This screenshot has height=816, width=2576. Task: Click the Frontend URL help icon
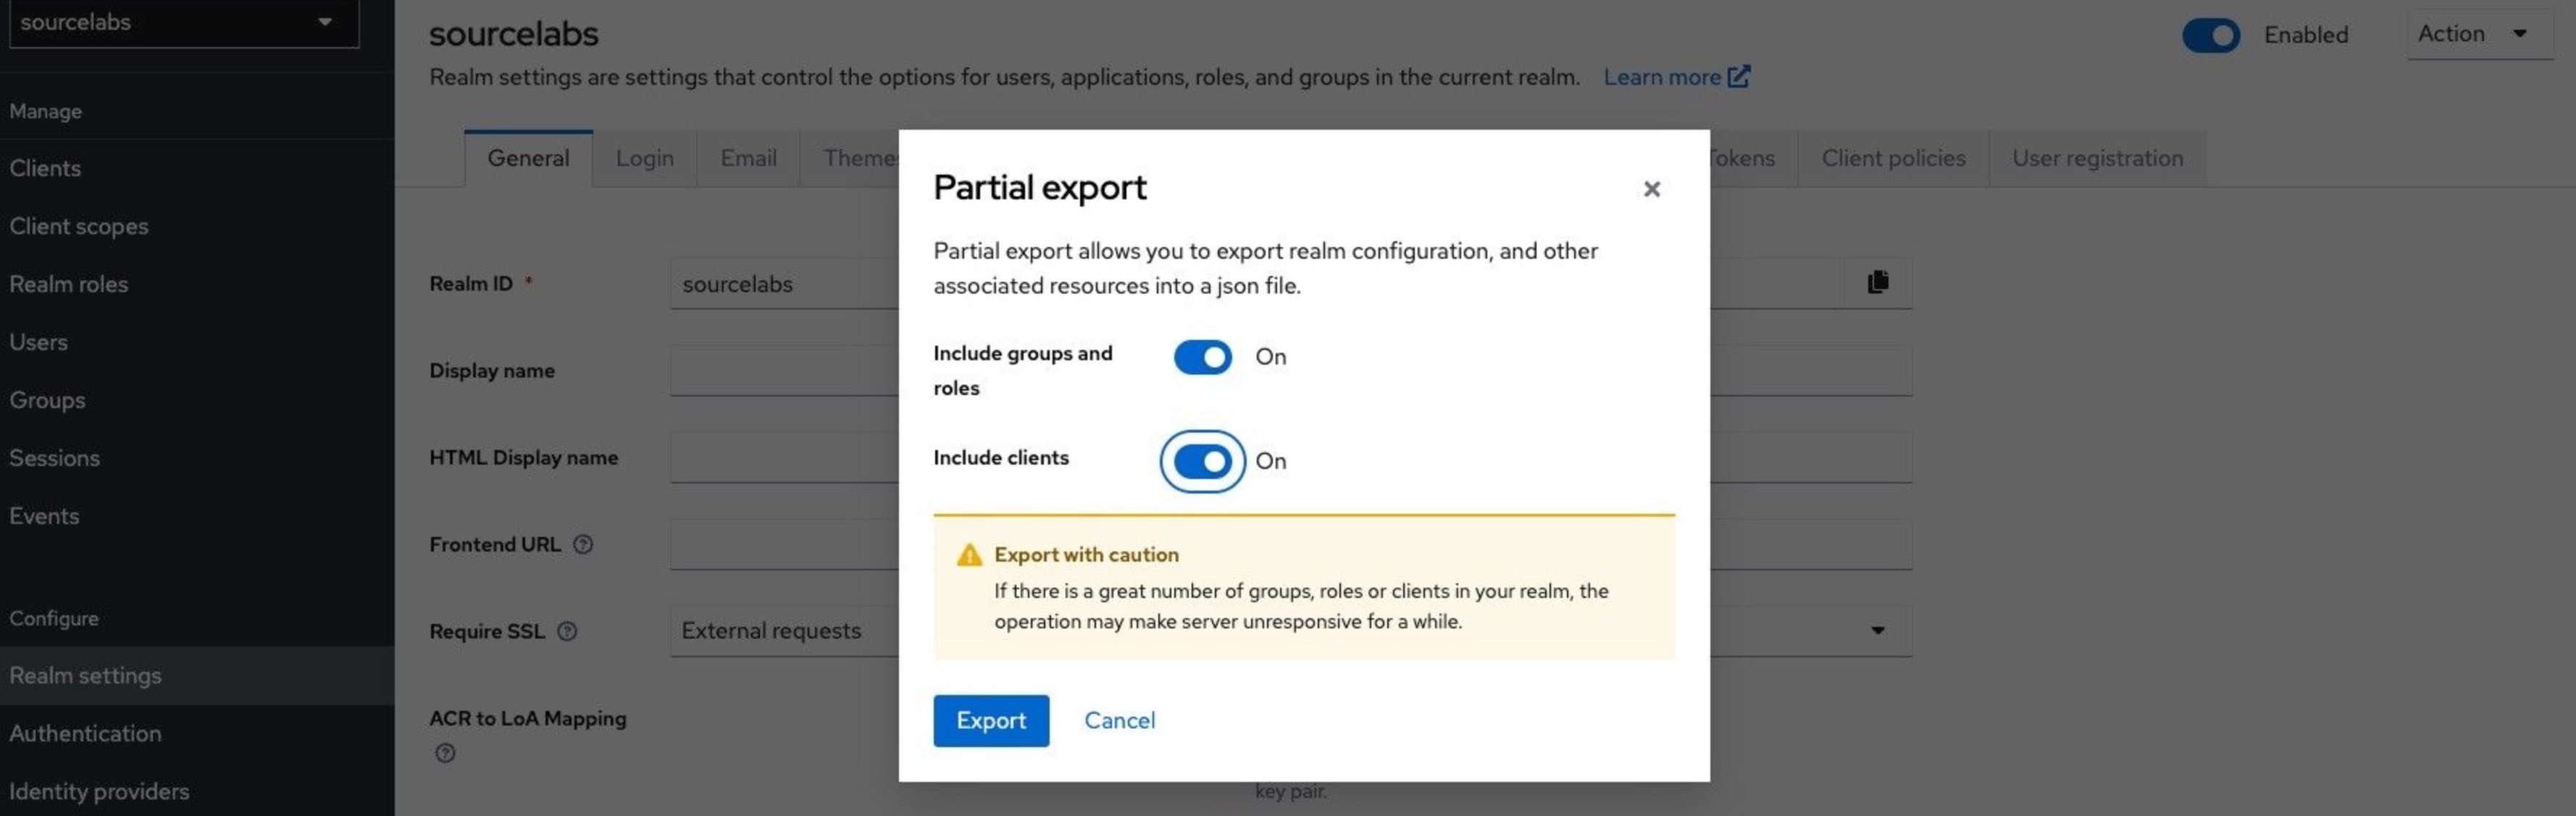tap(583, 544)
